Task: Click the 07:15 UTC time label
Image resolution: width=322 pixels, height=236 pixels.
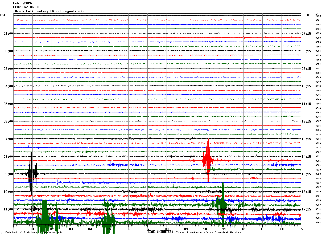Action: 306,34
